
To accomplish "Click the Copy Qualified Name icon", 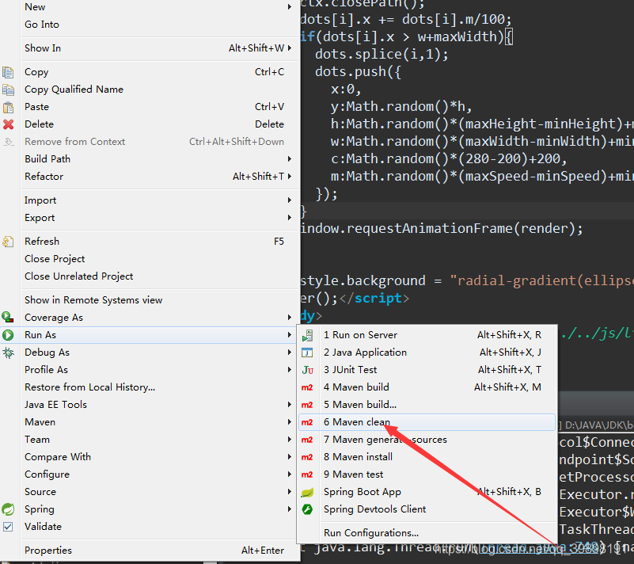I will (x=8, y=90).
